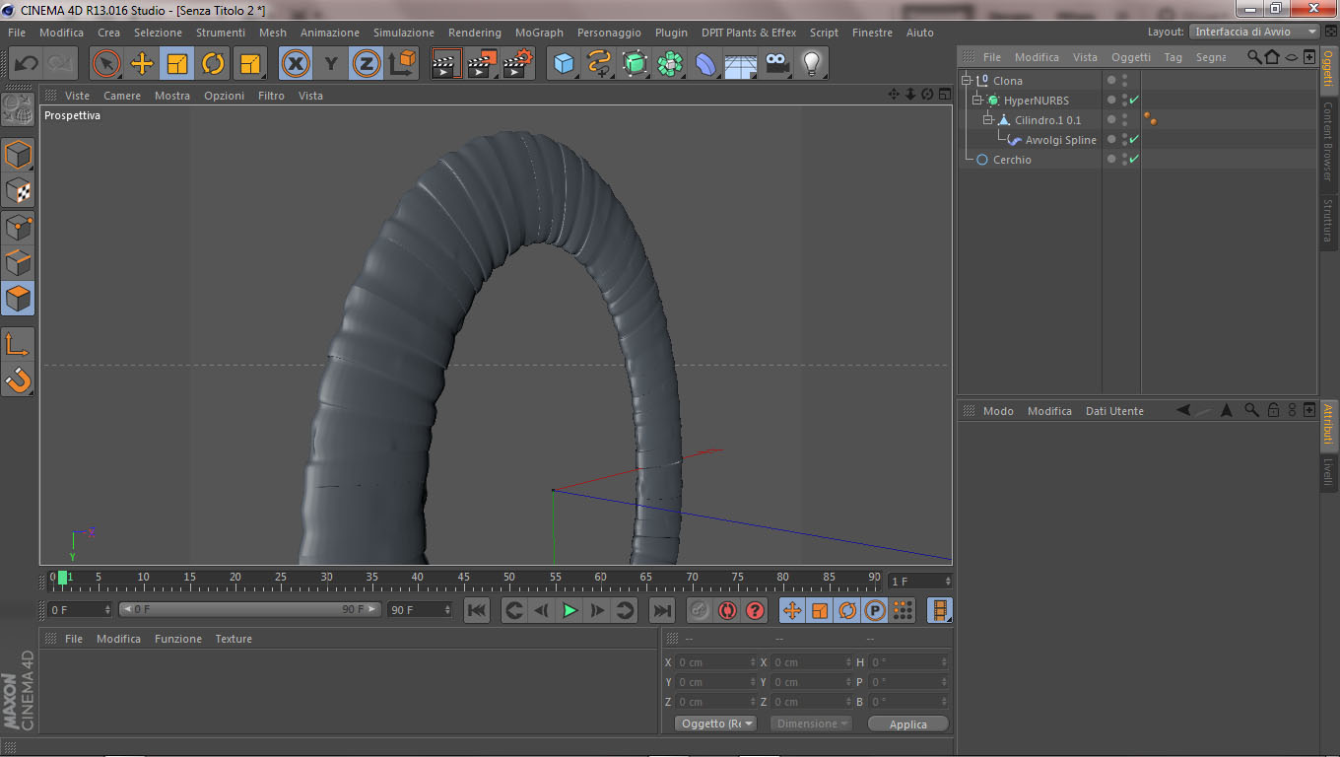This screenshot has height=757, width=1340.
Task: Select Cerchio object in Object Manager
Action: coord(1012,160)
